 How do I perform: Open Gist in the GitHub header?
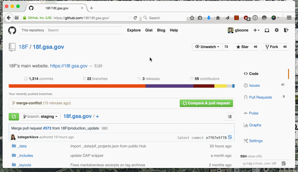(x=149, y=30)
